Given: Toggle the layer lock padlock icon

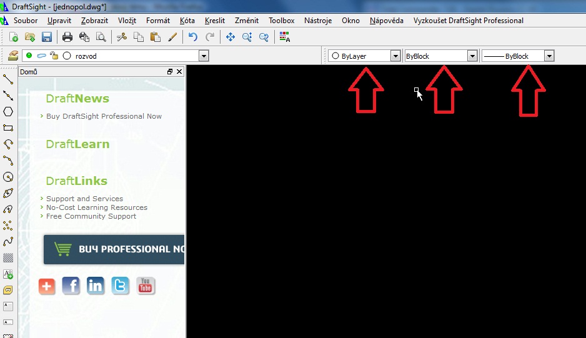Looking at the screenshot, I should pyautogui.click(x=54, y=56).
